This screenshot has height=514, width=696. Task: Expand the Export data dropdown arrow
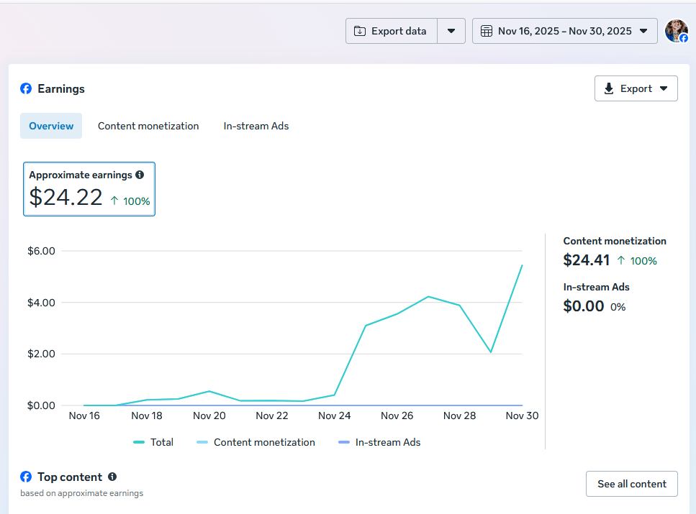[451, 31]
